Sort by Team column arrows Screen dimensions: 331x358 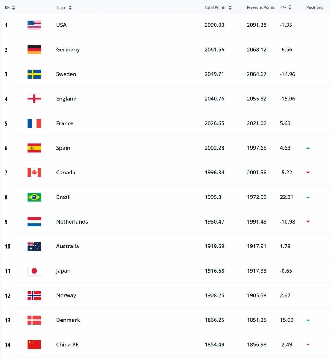[70, 8]
